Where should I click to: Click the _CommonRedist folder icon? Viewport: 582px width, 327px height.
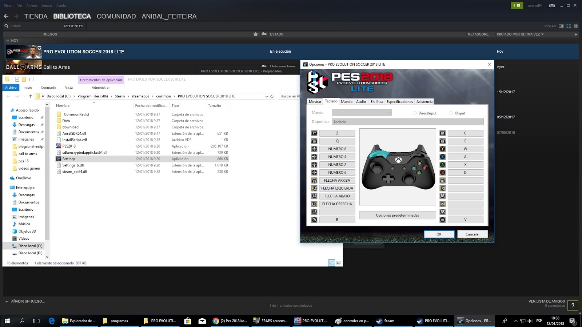pyautogui.click(x=59, y=114)
